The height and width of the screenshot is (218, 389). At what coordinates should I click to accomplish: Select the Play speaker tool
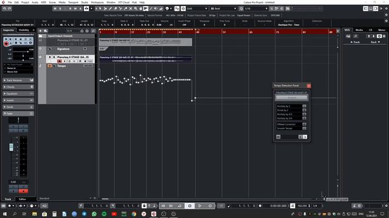click(x=156, y=8)
